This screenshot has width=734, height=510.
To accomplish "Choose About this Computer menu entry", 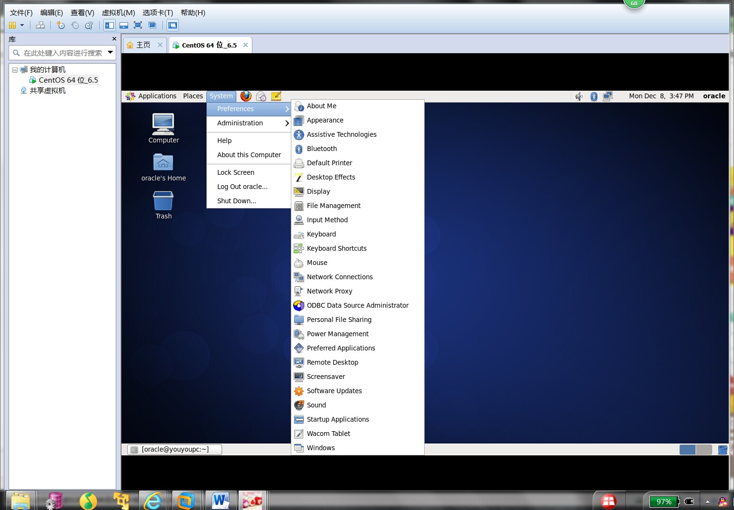I will 249,155.
